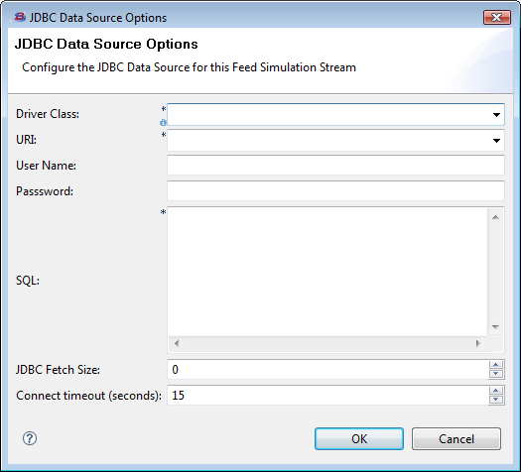Expand the Driver Class dropdown arrow
This screenshot has height=472, width=521.
click(496, 114)
